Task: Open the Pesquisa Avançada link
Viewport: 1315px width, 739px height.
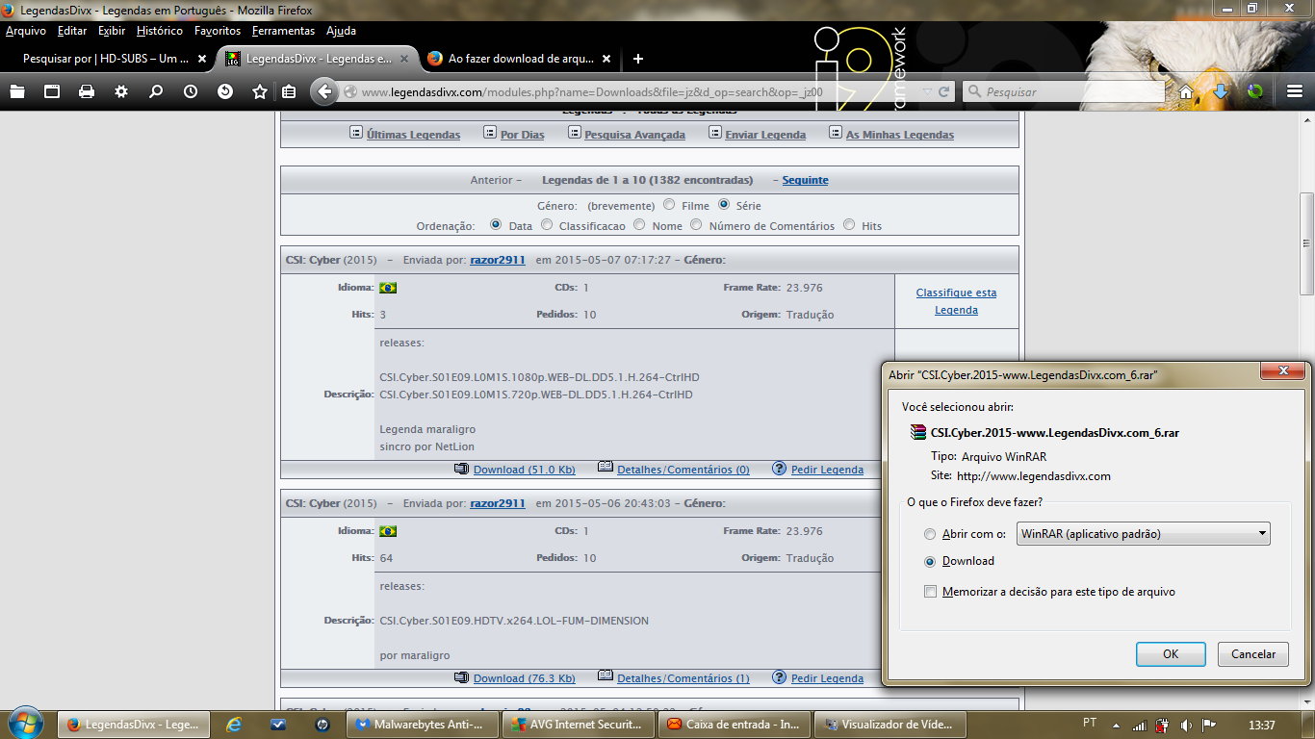Action: point(634,135)
